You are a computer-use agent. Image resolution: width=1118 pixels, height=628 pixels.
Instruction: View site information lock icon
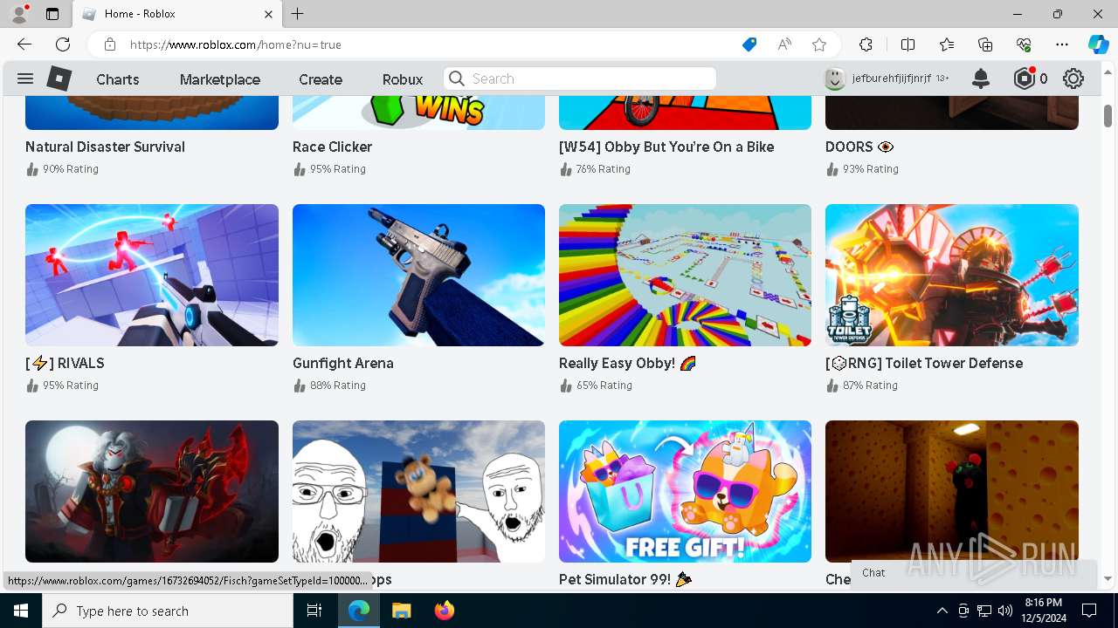(x=109, y=44)
